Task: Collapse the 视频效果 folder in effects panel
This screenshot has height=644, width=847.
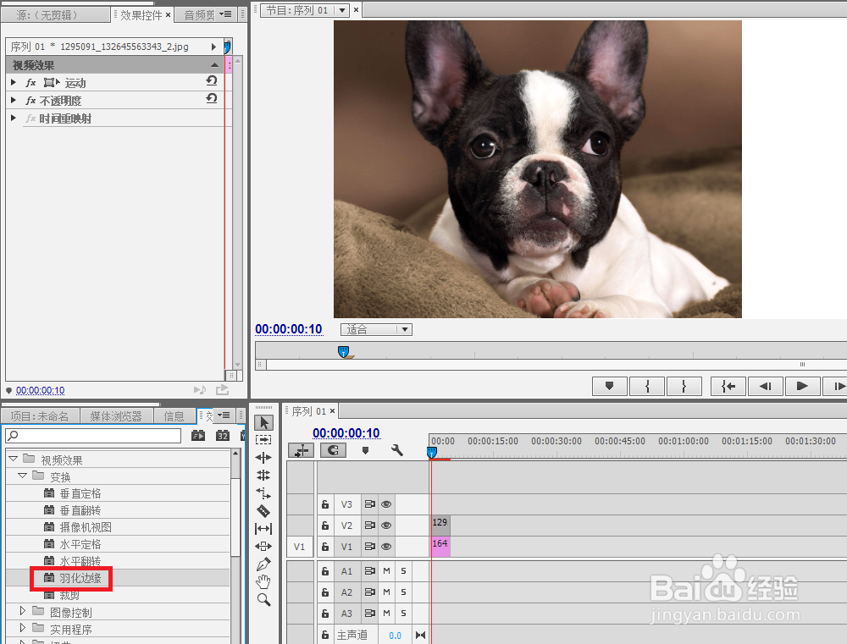Action: tap(14, 459)
